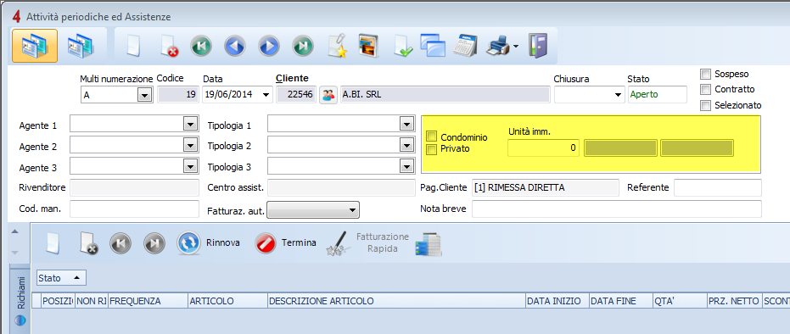The image size is (790, 334).
Task: Exit using the door icon
Action: [x=537, y=47]
